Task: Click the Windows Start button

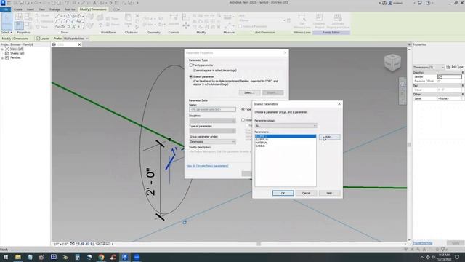Action: [x=6, y=257]
